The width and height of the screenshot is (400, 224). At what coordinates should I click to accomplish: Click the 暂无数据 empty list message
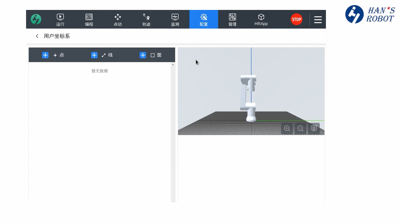(100, 71)
